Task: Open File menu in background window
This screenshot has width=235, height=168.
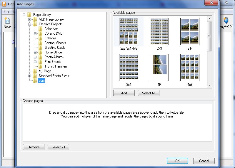Action: [6, 11]
